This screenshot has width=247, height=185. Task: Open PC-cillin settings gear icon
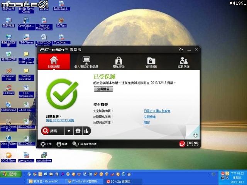[x=78, y=131]
